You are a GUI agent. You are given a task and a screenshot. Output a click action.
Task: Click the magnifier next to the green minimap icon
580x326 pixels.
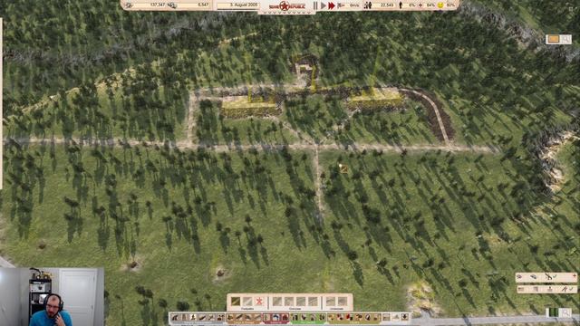click(565, 312)
